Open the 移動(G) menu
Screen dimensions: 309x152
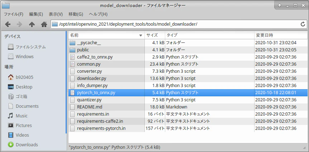[x=76, y=14]
